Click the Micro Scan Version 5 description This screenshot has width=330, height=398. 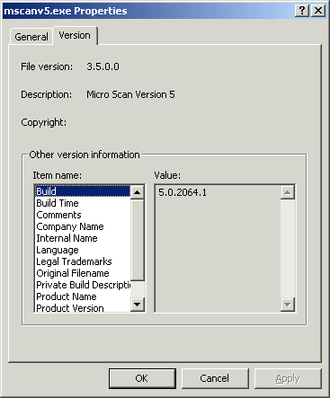tap(130, 94)
